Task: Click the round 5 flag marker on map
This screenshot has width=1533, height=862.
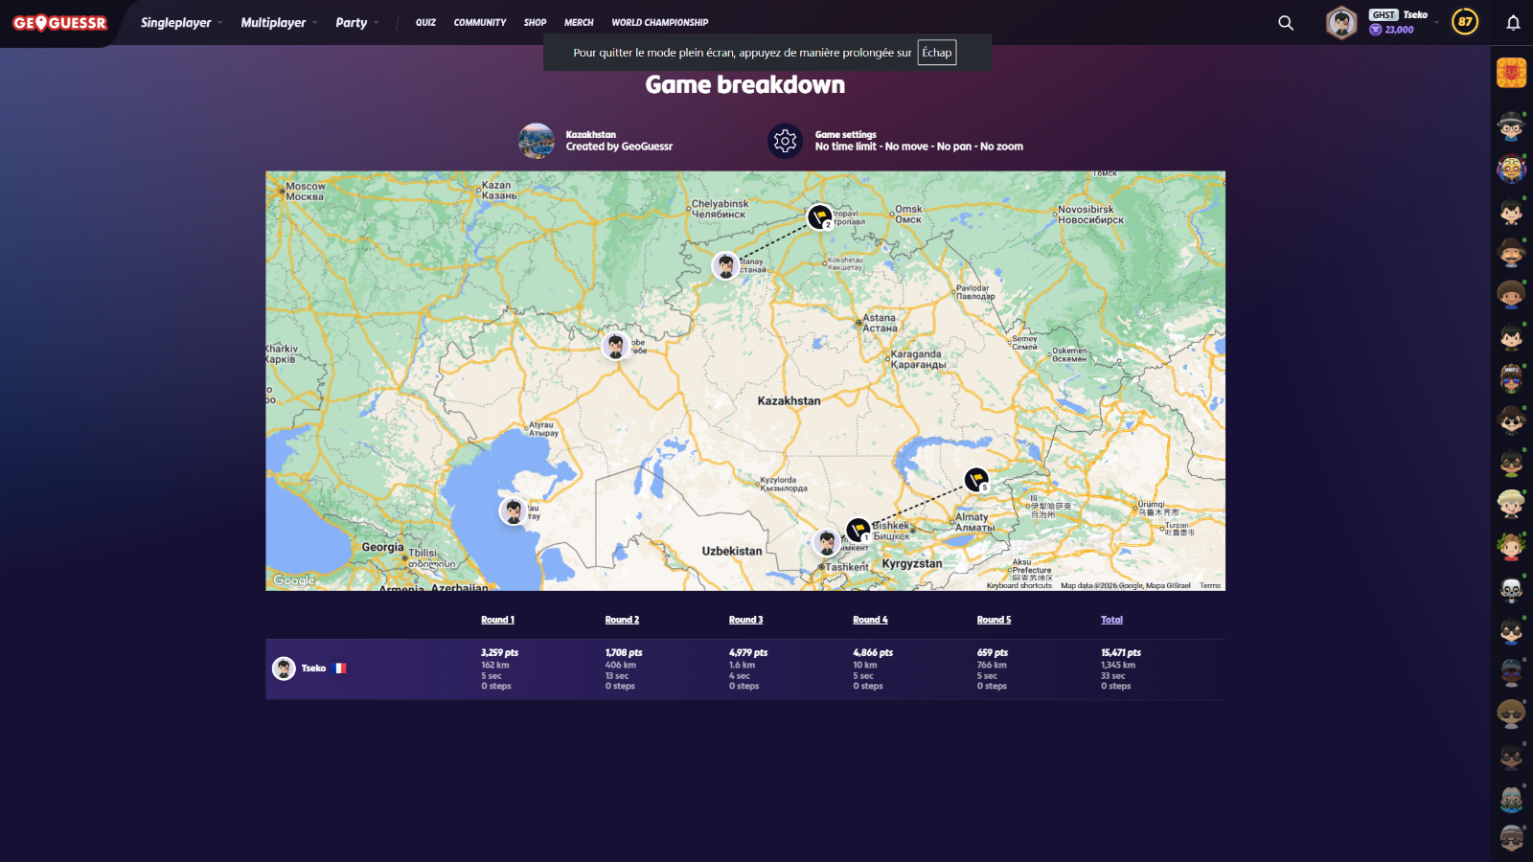Action: (x=975, y=479)
